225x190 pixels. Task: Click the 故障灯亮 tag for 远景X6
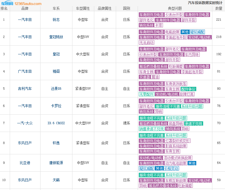point(187,94)
